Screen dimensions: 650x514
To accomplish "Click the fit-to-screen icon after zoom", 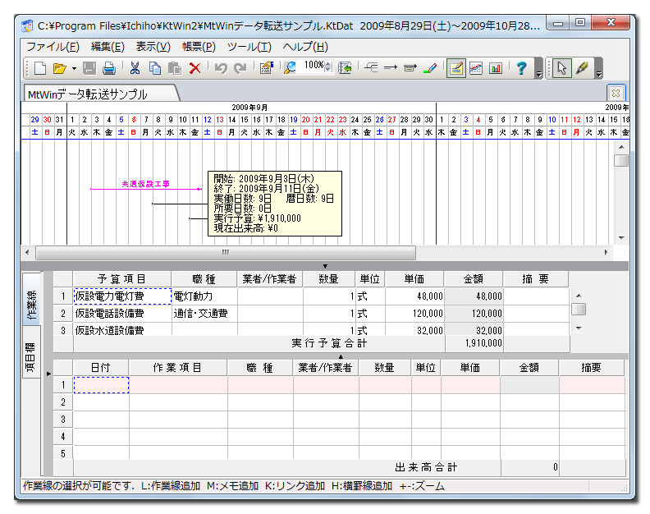I will click(345, 67).
